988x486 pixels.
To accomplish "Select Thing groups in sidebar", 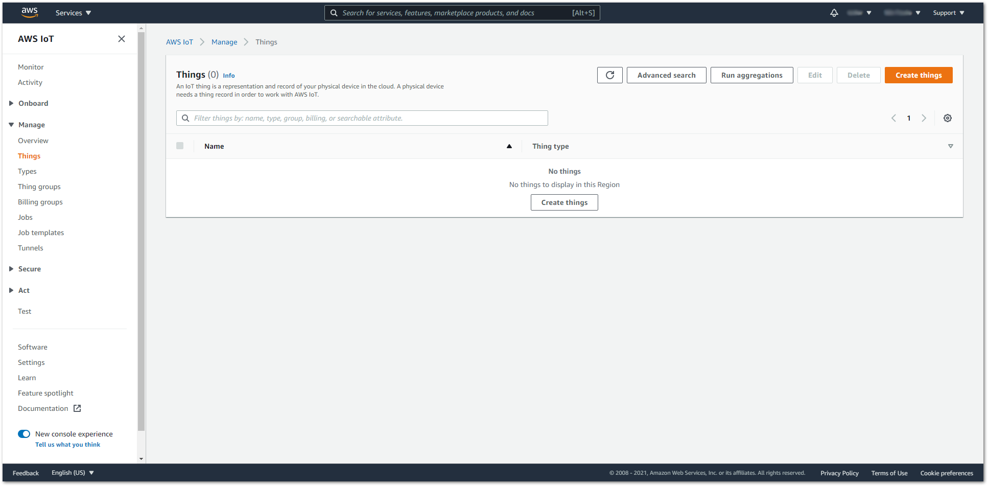I will tap(39, 187).
